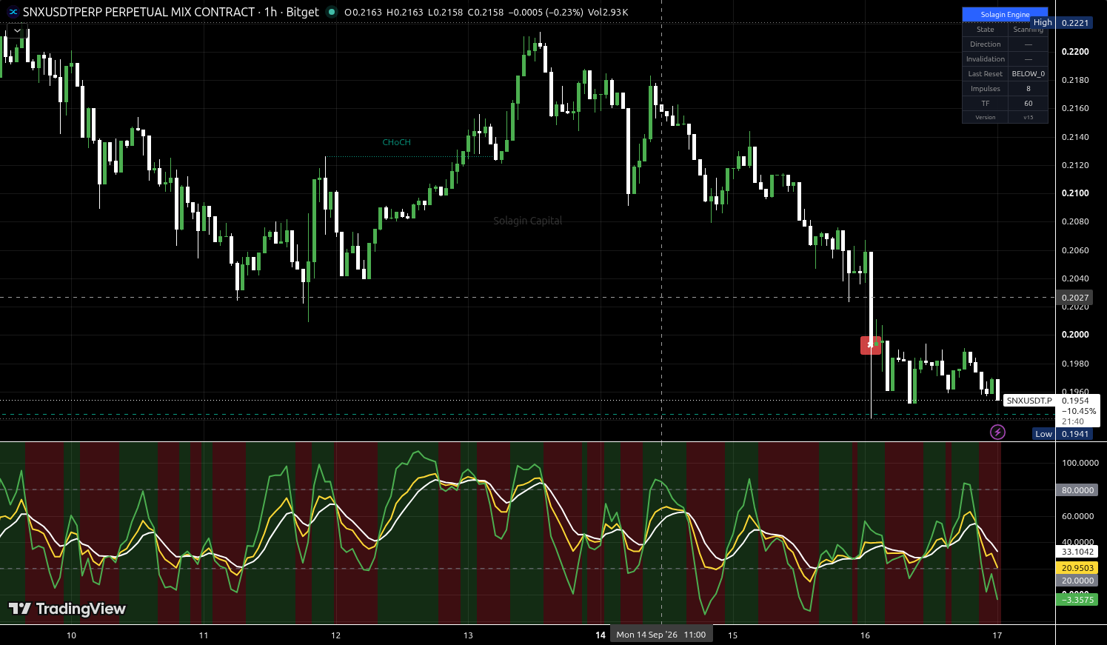
Task: Click the Synthetix SNX symbol logo
Action: [13, 12]
